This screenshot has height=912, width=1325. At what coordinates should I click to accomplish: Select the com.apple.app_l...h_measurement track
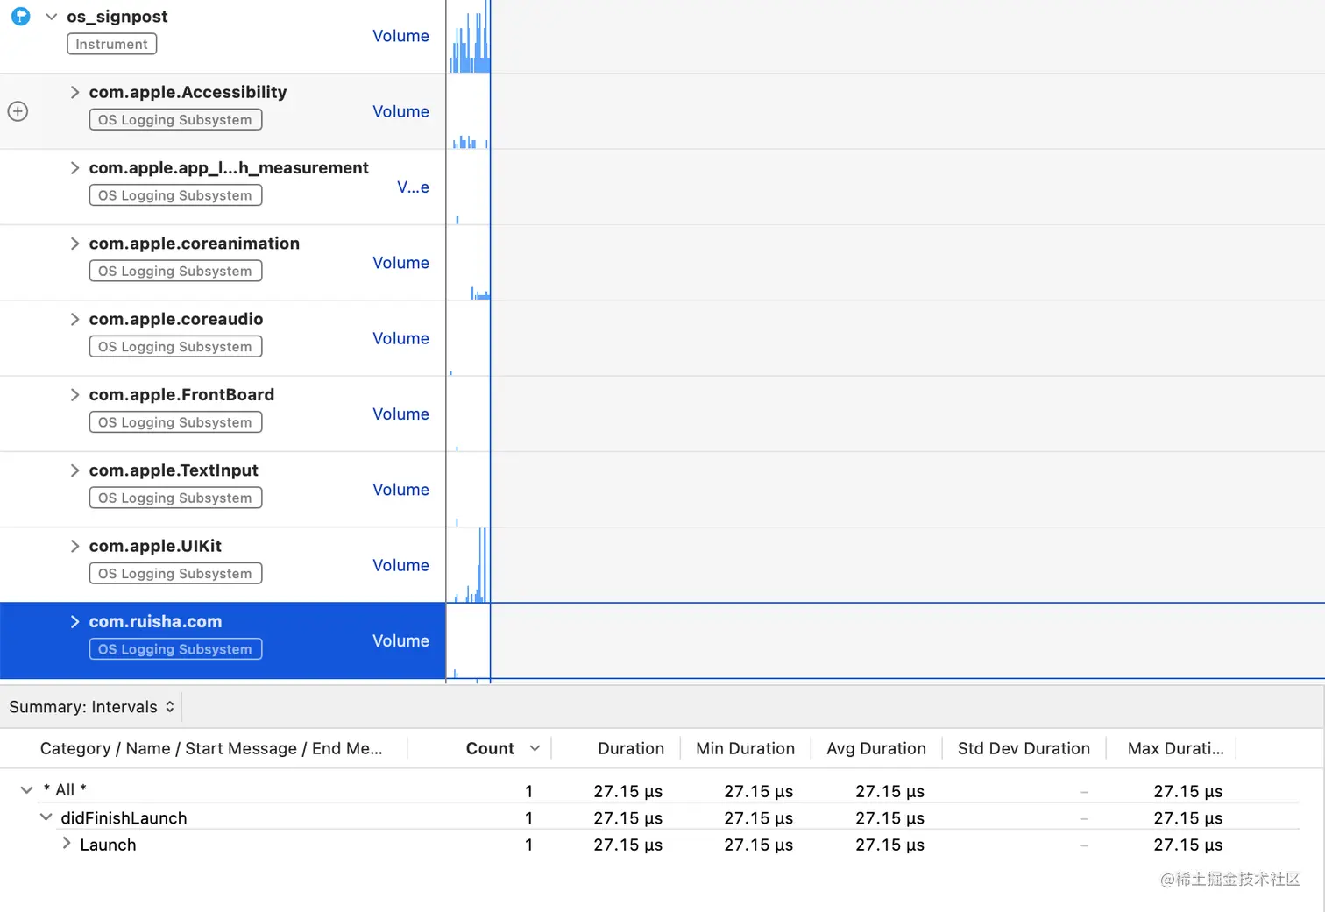point(229,167)
